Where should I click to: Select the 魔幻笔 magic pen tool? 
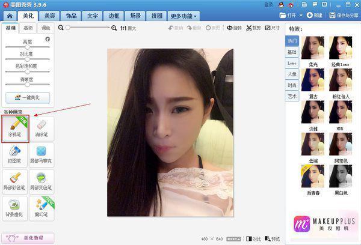41,207
